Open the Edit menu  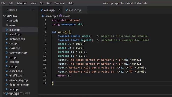(11, 3)
